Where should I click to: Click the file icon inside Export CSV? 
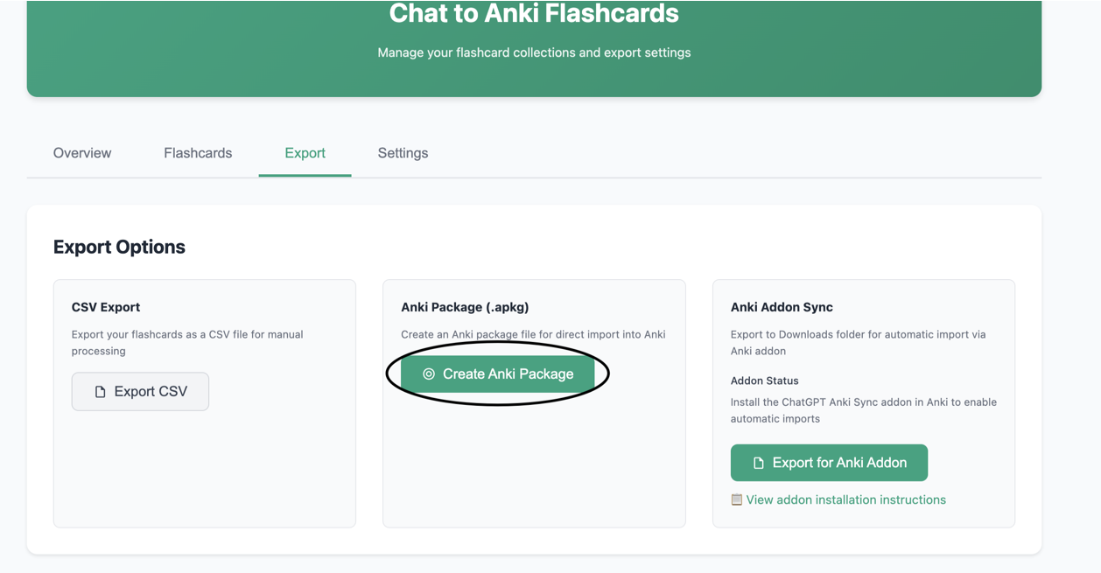[x=100, y=392]
